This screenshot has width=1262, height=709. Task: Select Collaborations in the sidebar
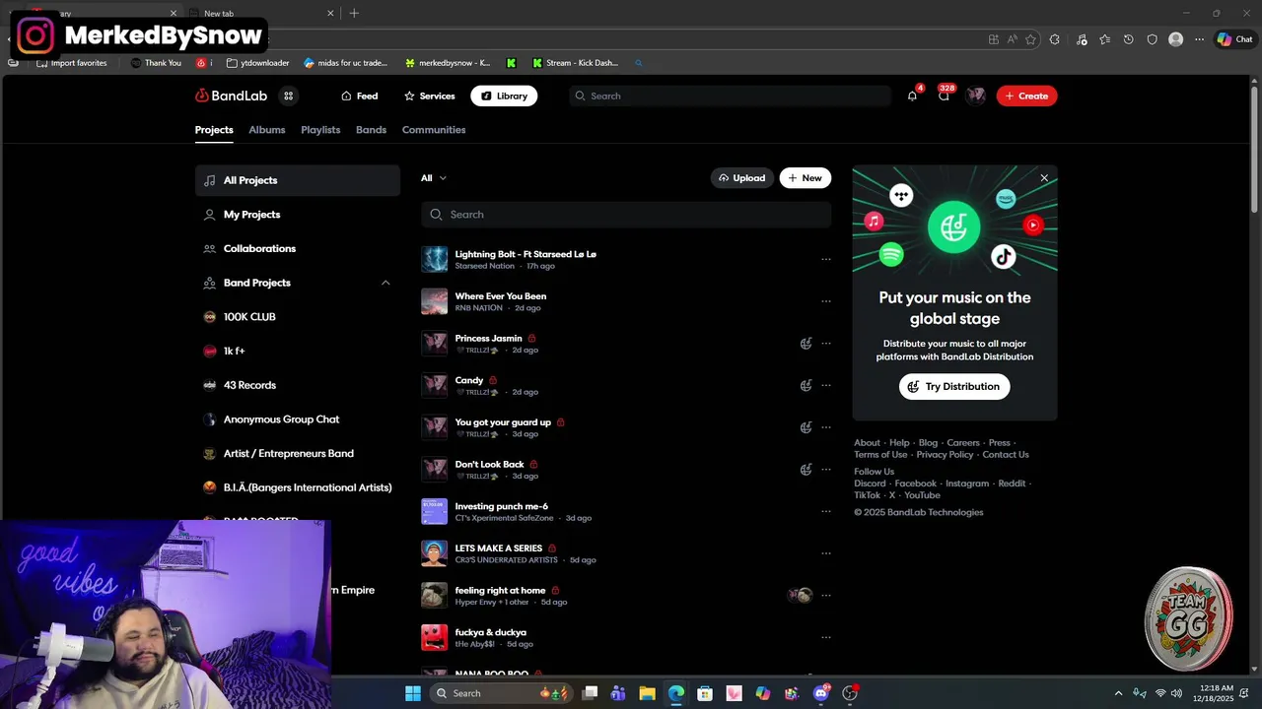pyautogui.click(x=297, y=248)
